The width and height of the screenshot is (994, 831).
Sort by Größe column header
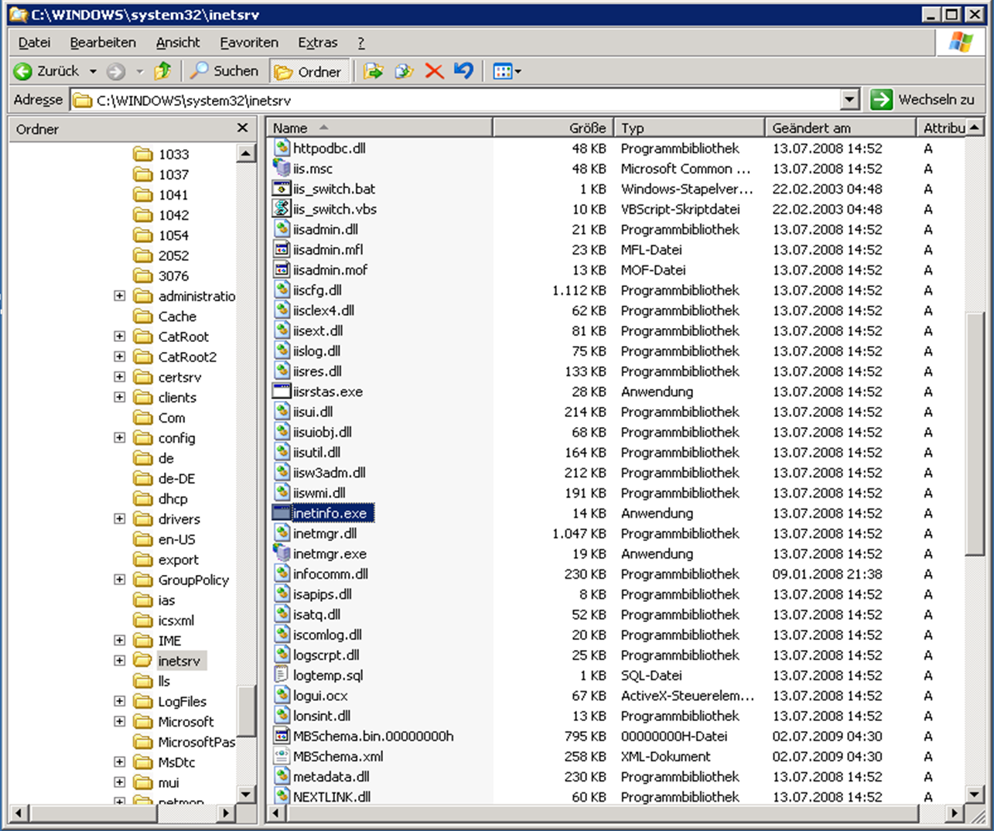click(x=554, y=128)
